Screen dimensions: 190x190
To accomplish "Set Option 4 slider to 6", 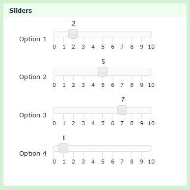I will pos(112,149).
